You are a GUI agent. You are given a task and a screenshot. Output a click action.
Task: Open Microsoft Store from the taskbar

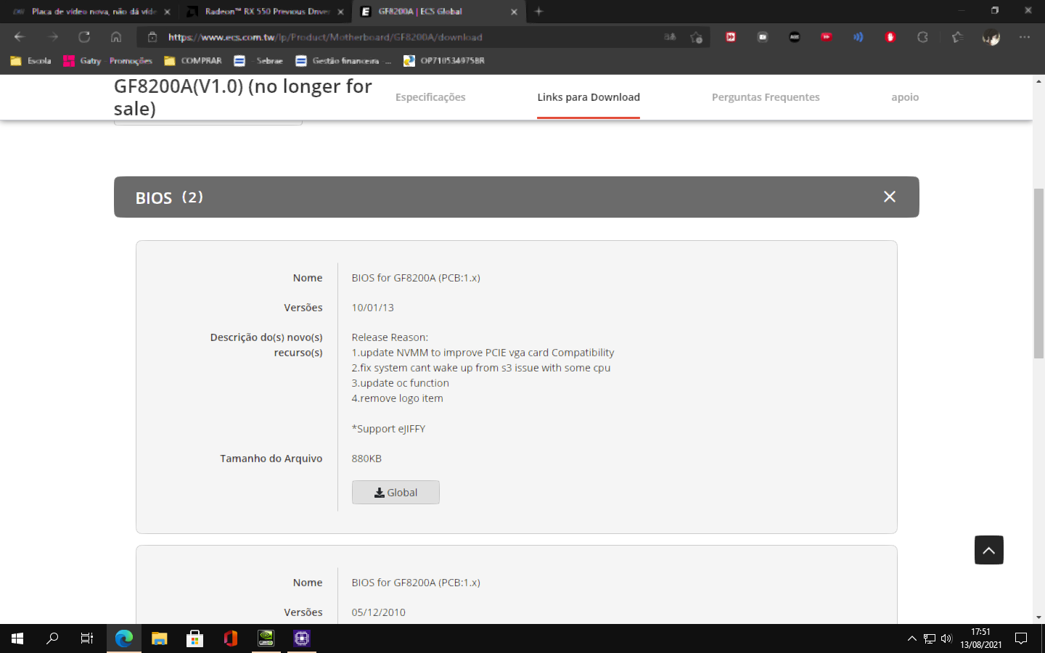click(195, 638)
